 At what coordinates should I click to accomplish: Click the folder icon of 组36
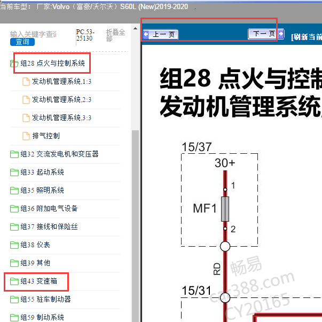[14, 209]
